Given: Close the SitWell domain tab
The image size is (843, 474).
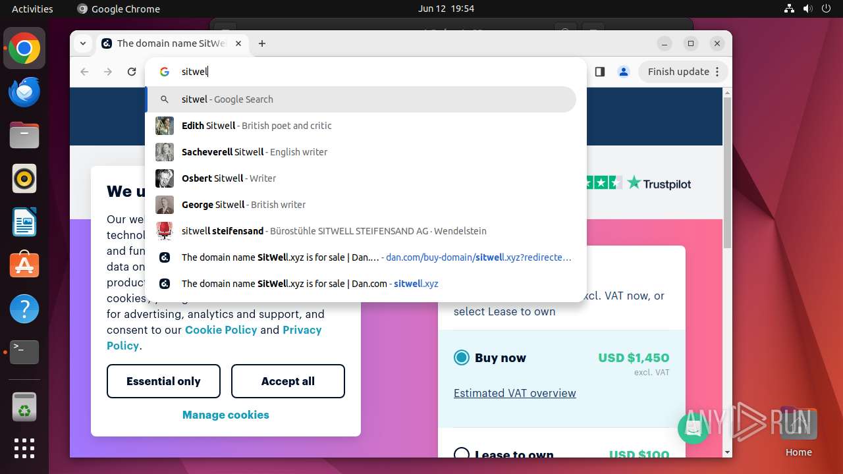Looking at the screenshot, I should [238, 43].
